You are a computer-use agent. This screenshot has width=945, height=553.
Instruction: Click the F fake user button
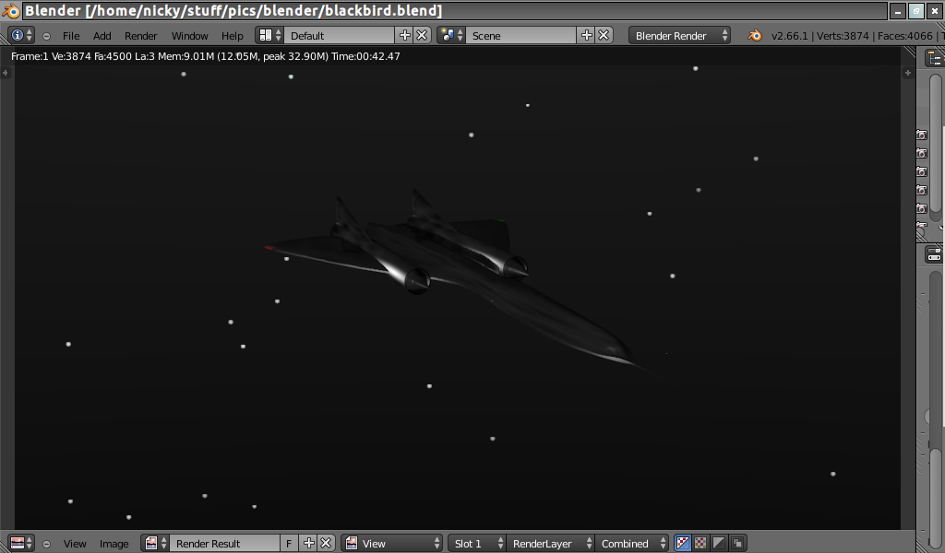click(x=289, y=544)
